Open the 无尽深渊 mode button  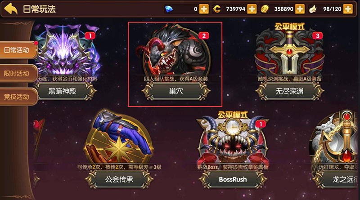pyautogui.click(x=289, y=91)
